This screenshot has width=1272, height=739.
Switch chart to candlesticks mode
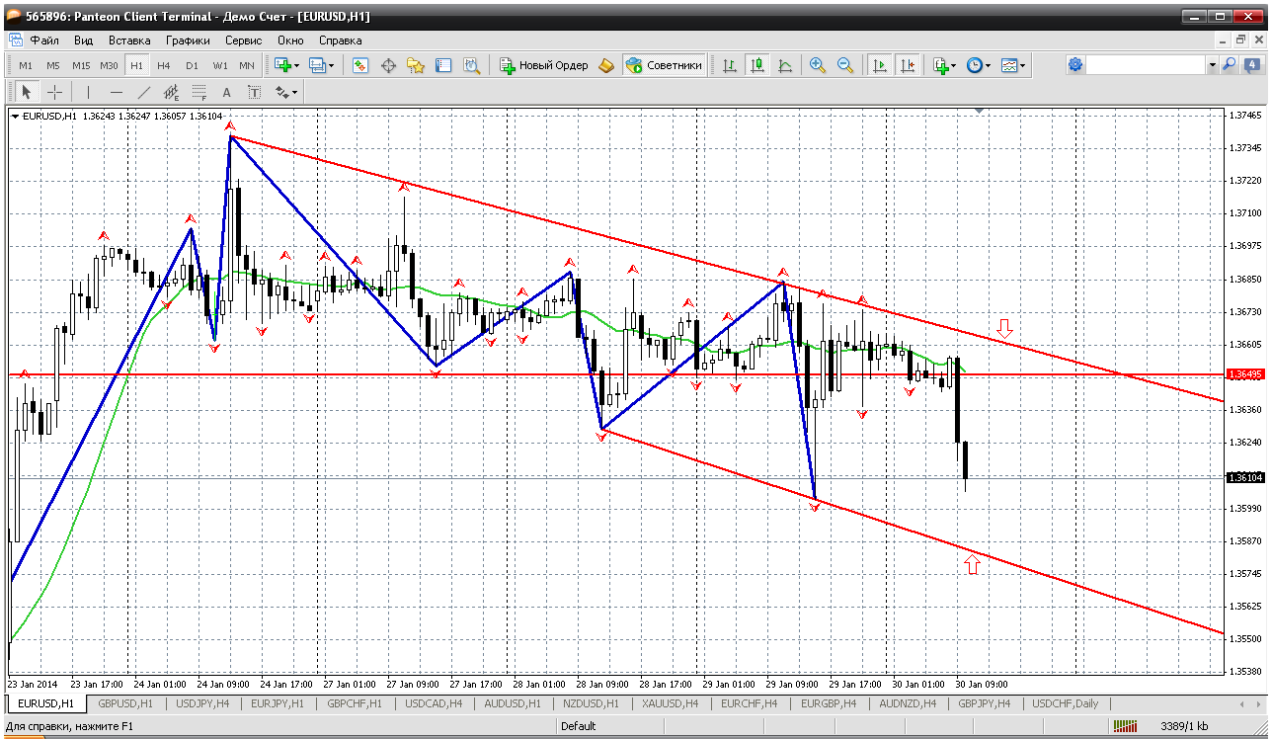tap(757, 65)
